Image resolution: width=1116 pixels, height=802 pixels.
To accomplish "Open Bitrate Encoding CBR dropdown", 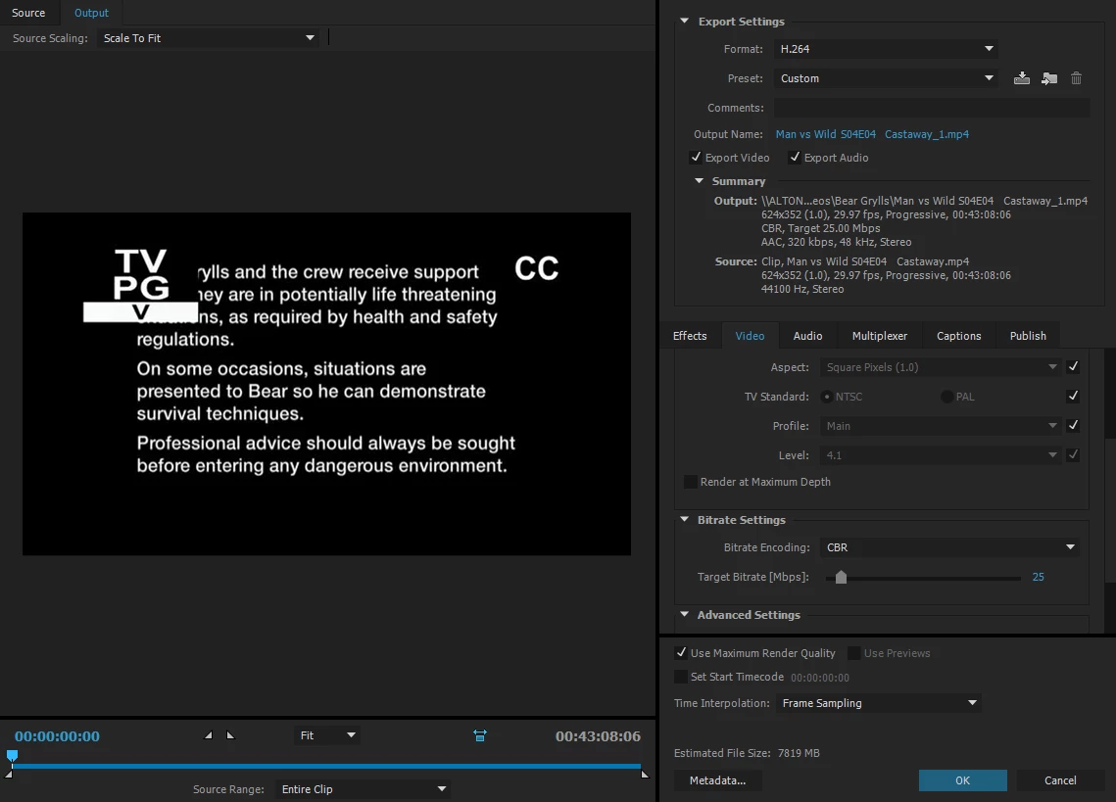I will pyautogui.click(x=949, y=547).
